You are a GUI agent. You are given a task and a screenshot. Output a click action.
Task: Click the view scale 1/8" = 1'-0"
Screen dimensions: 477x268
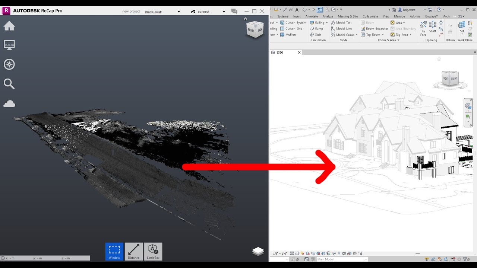coord(279,253)
